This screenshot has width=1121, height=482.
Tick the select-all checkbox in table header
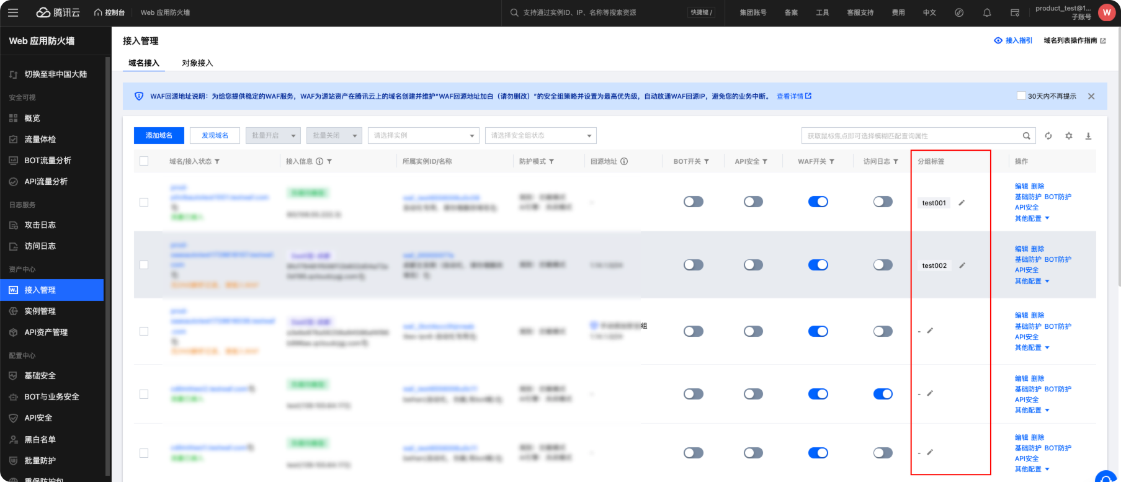click(x=144, y=161)
